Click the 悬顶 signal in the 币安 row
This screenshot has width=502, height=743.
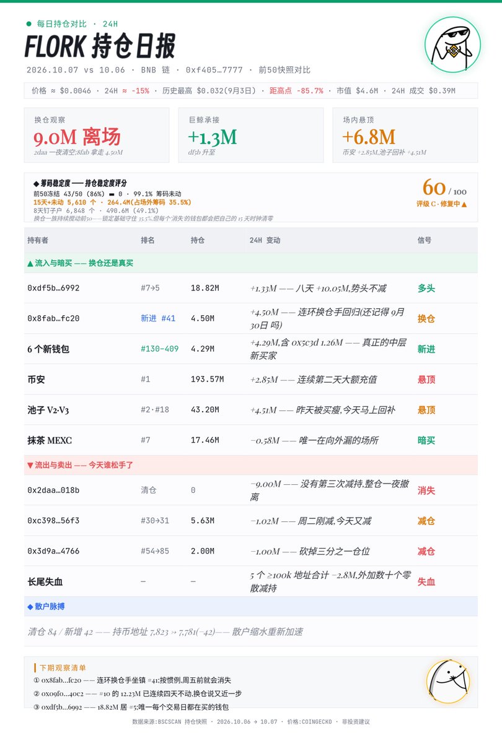click(426, 380)
